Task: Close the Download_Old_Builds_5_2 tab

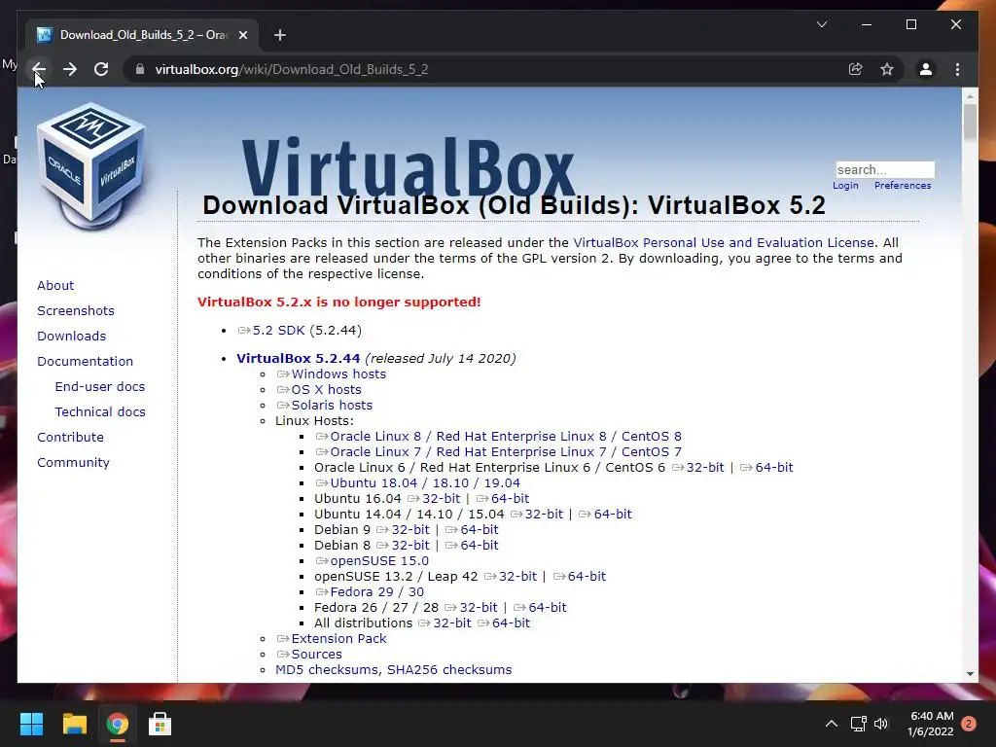Action: 242,35
